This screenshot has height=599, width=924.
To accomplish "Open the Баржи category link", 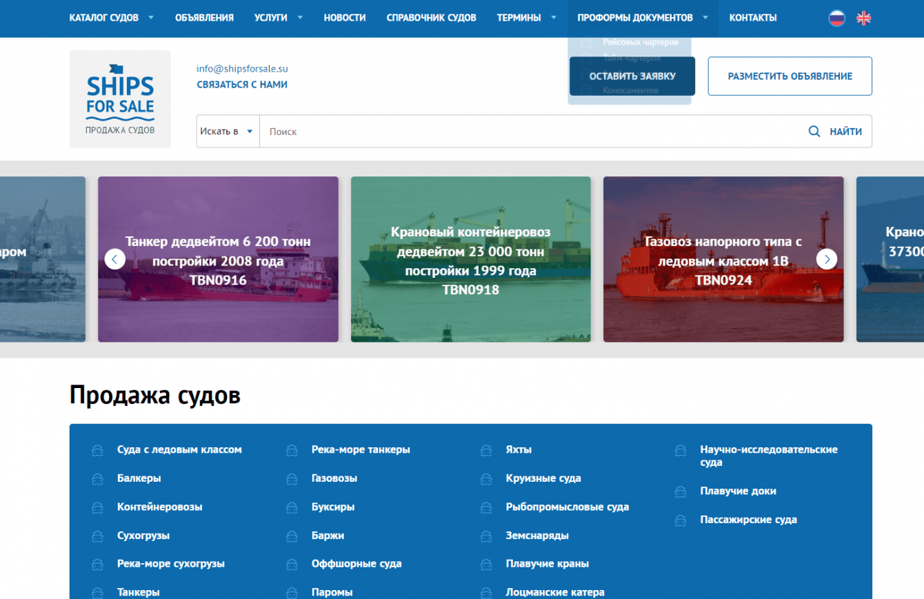I will (x=328, y=536).
